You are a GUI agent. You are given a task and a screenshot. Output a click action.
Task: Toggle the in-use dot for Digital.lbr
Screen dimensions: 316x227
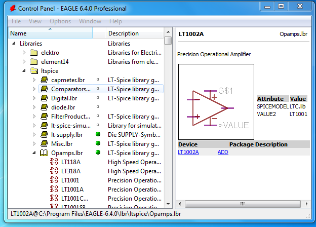[98, 98]
